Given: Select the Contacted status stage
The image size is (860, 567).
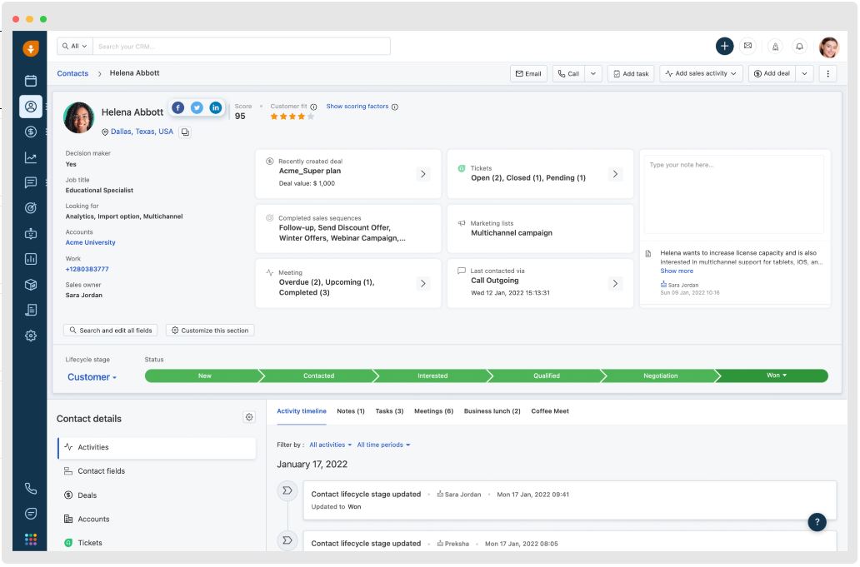Looking at the screenshot, I should click(318, 376).
